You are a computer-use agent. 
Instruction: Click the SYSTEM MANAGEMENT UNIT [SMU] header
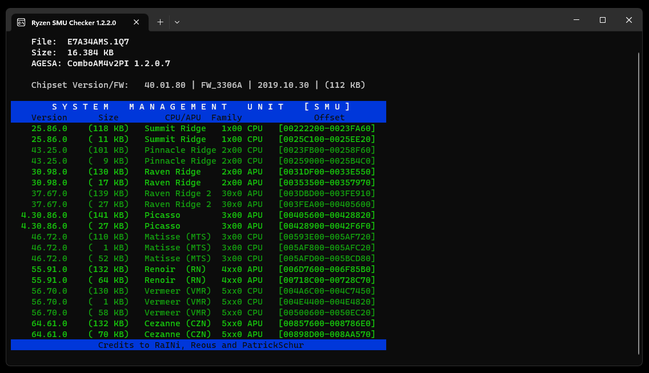point(201,107)
